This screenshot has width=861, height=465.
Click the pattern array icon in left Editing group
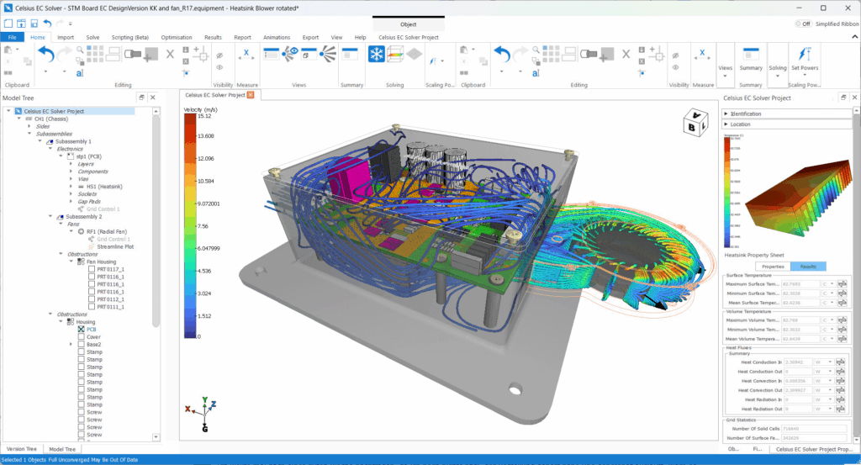coord(94,54)
